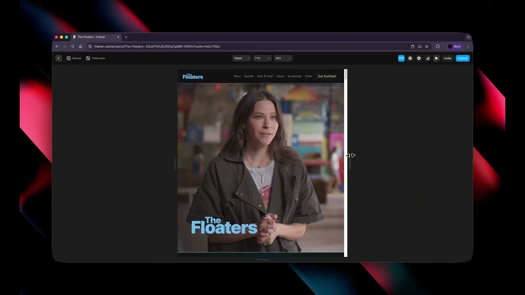This screenshot has height=295, width=525.
Task: Click the blue Publish button
Action: coord(463,58)
